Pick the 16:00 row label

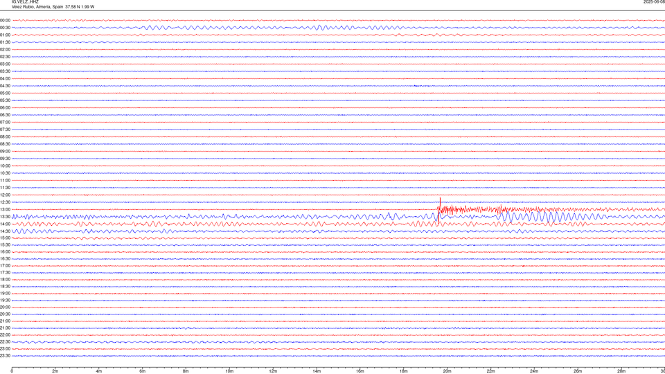coord(5,252)
